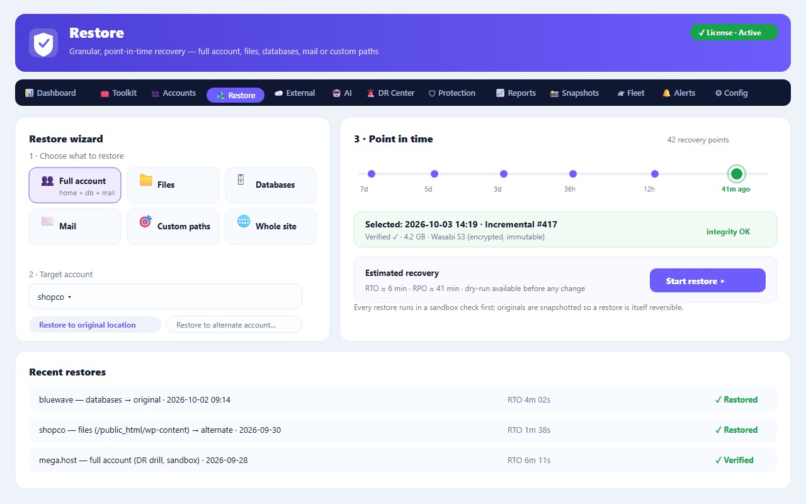Image resolution: width=806 pixels, height=504 pixels.
Task: Click the Reports chart icon
Action: click(x=500, y=93)
